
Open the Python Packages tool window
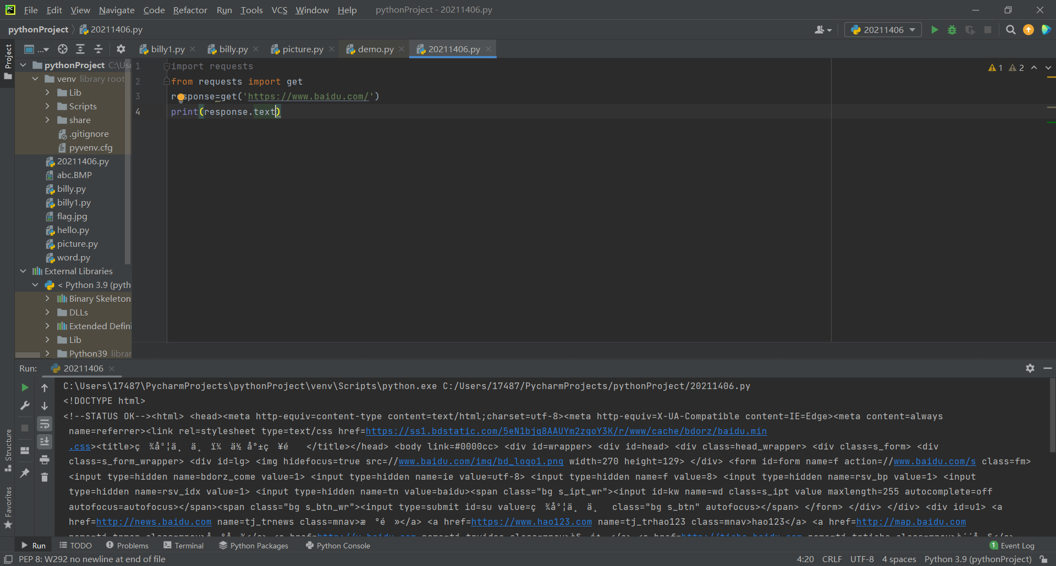[x=254, y=546]
